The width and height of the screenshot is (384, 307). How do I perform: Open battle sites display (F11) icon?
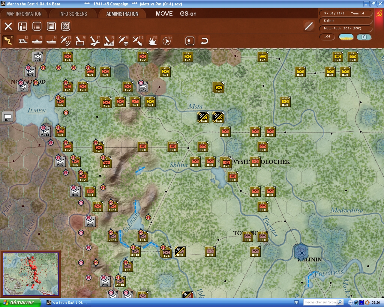point(152,40)
